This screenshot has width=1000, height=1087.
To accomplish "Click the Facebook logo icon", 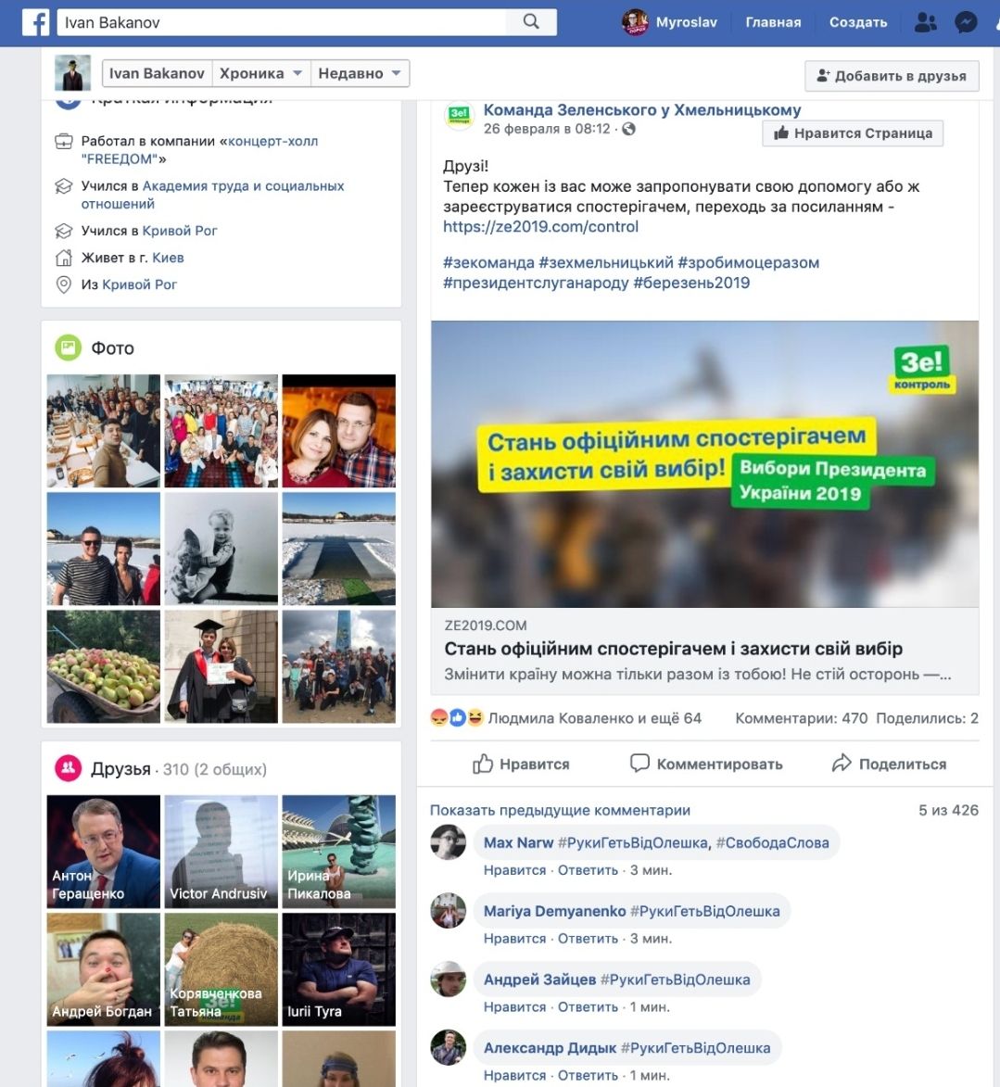I will click(x=34, y=22).
